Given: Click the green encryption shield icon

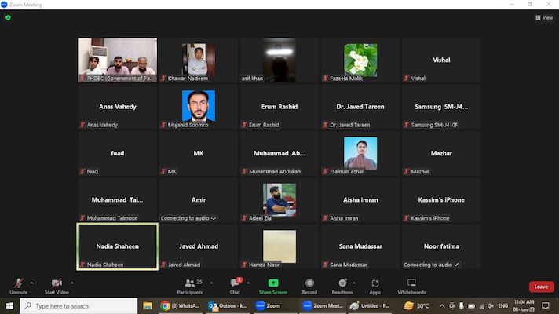Looking at the screenshot, I should coord(9,17).
